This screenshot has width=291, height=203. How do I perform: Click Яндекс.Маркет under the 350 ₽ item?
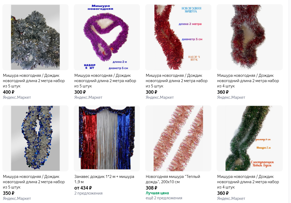(17, 198)
